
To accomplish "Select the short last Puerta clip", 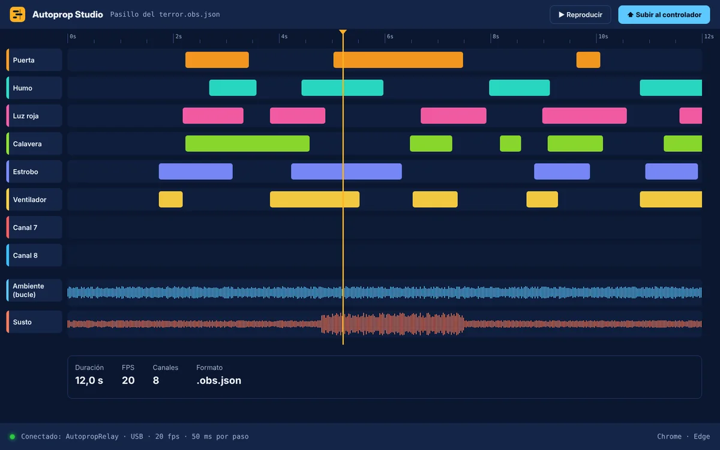I will (589, 60).
